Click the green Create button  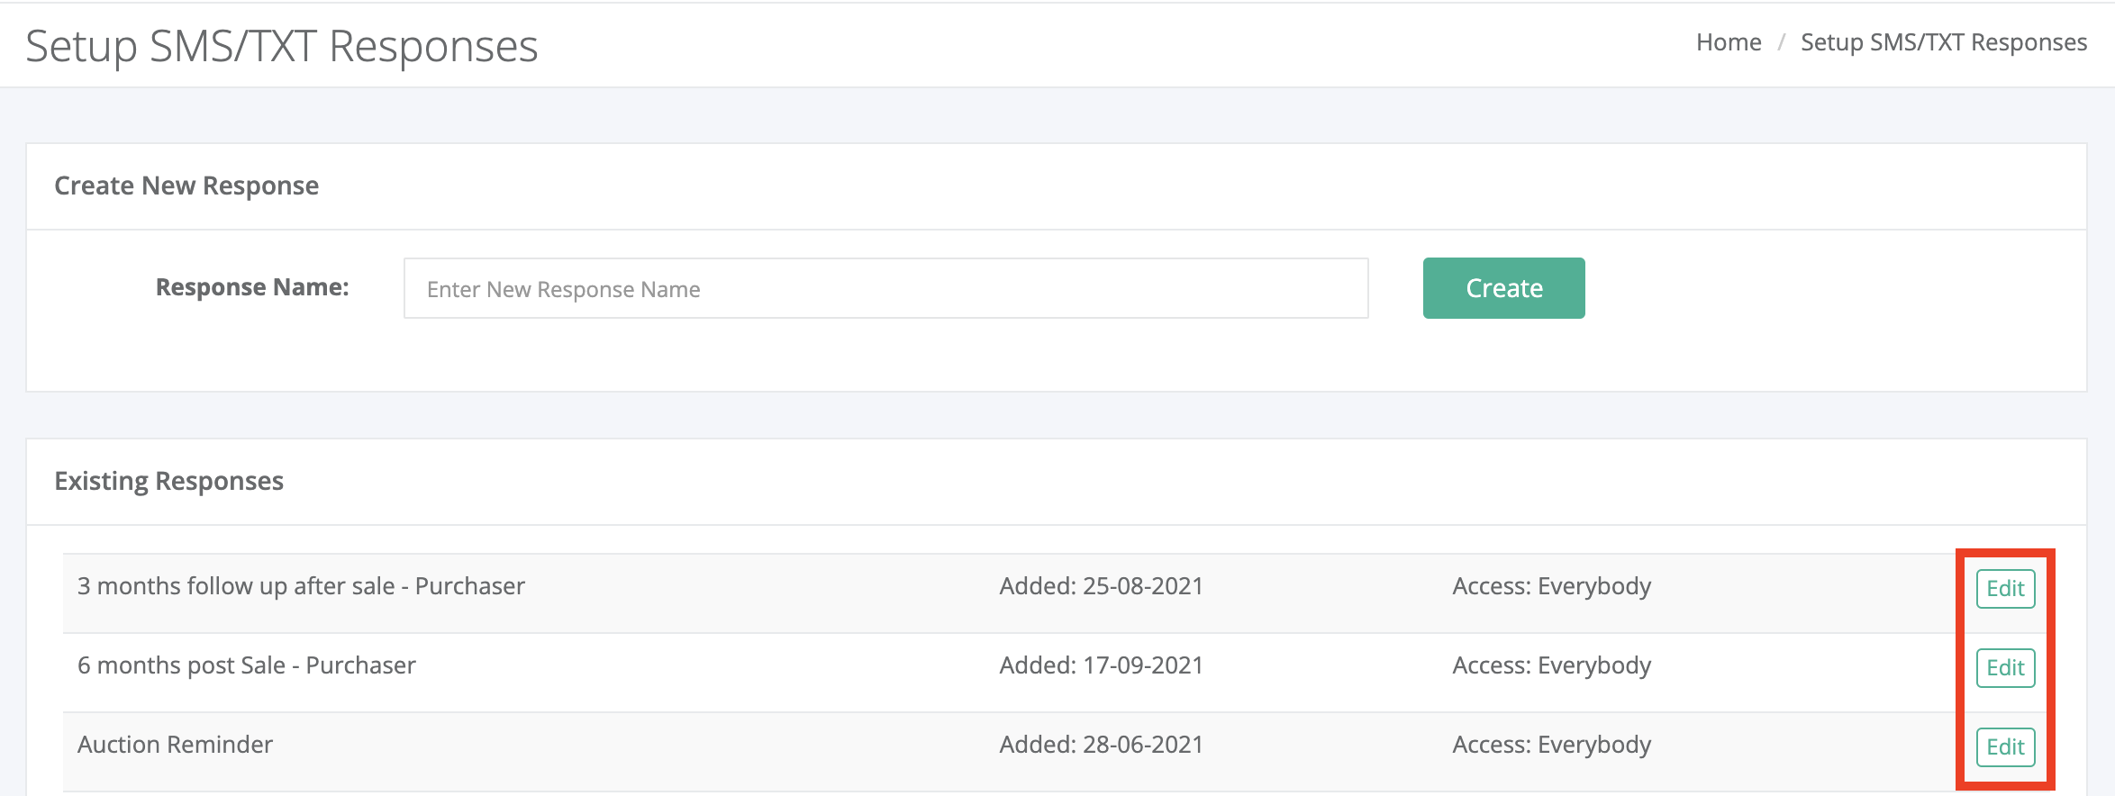[x=1503, y=288]
